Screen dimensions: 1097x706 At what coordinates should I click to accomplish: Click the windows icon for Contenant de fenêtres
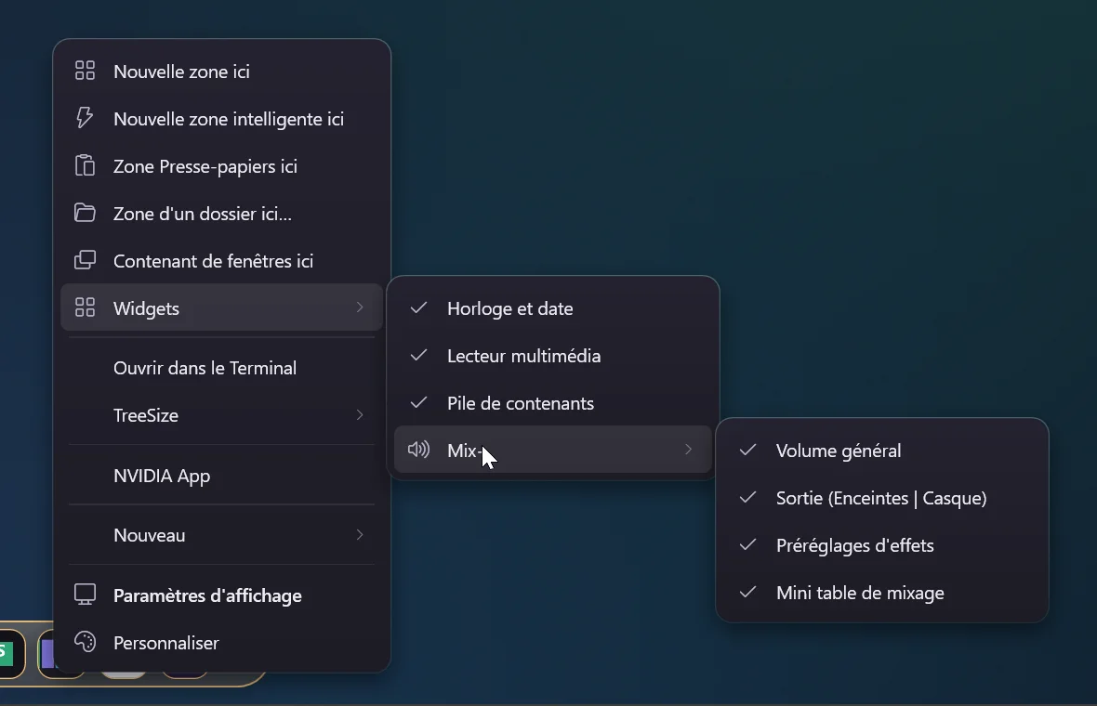(85, 260)
